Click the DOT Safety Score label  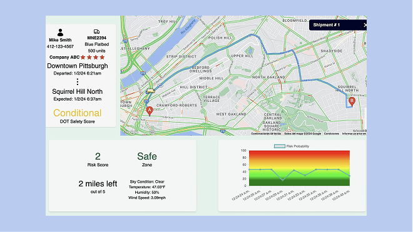(x=78, y=121)
